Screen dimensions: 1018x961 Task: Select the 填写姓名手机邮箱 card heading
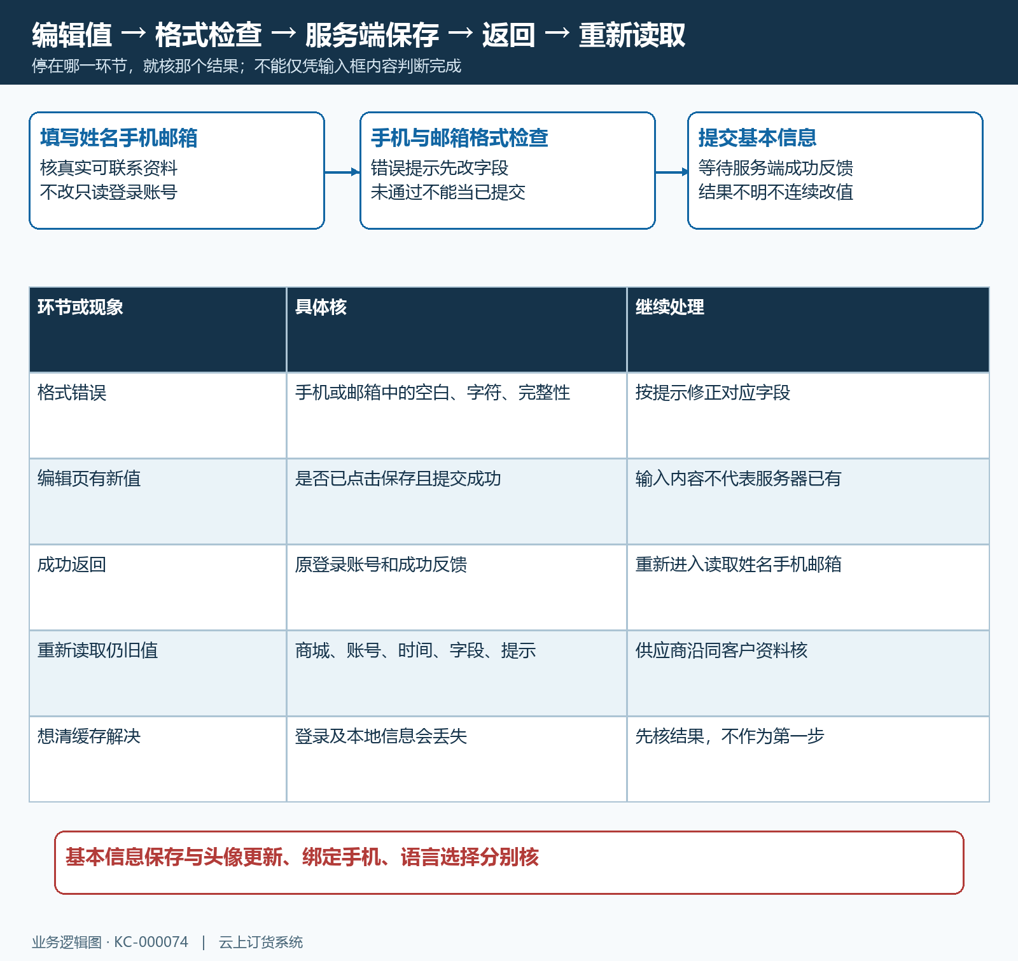pyautogui.click(x=119, y=137)
